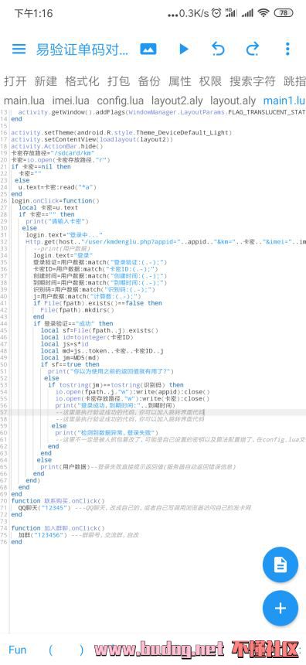Open 搜索字符 search option
The width and height of the screenshot is (306, 665).
(x=253, y=81)
